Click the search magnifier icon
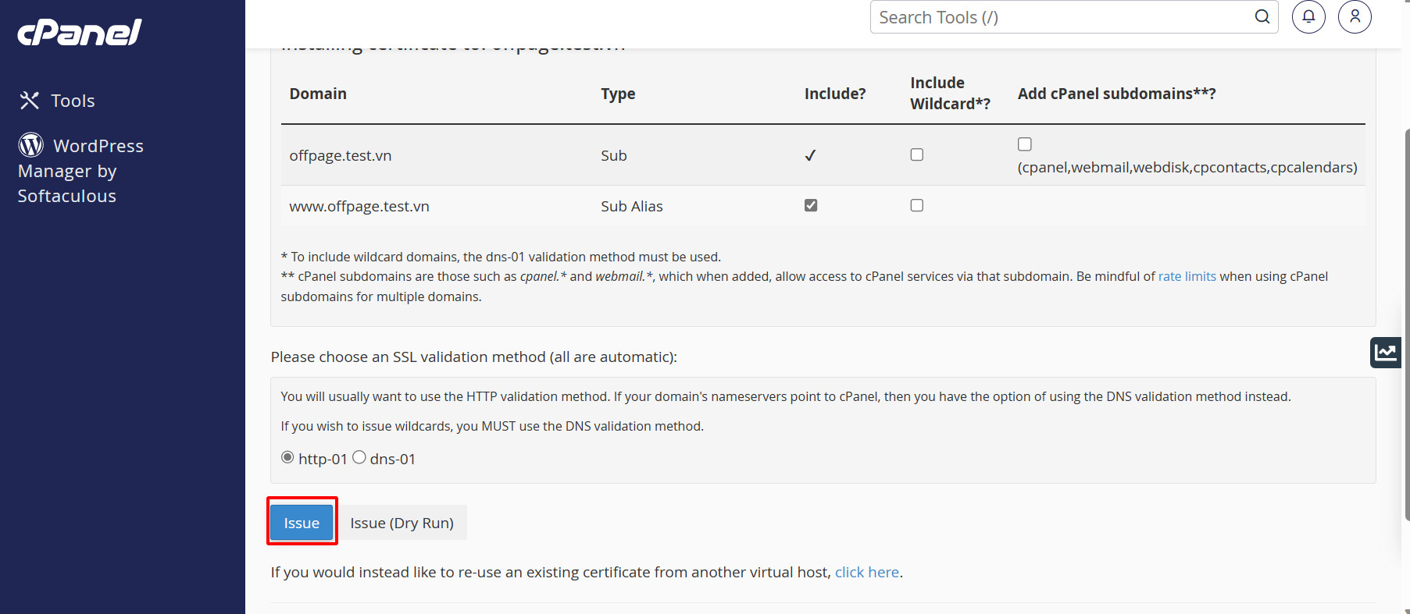The width and height of the screenshot is (1410, 614). point(1262,16)
